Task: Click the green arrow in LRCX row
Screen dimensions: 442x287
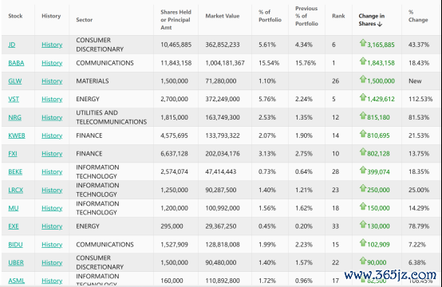Action: pyautogui.click(x=363, y=188)
